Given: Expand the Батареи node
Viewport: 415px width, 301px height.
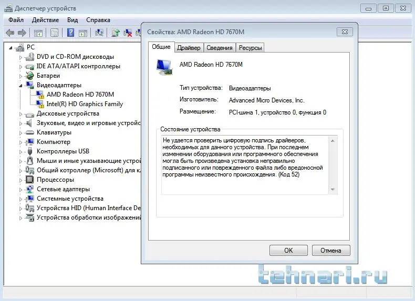Looking at the screenshot, I should tap(20, 76).
